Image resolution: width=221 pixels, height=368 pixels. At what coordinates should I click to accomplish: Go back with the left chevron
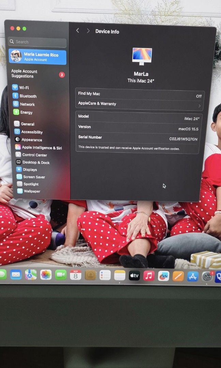pos(77,31)
